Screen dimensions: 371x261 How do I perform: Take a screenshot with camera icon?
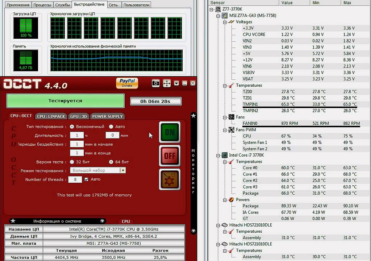155,83
